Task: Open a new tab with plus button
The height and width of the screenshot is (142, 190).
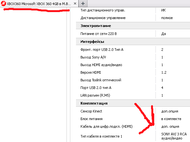Action: [83, 3]
